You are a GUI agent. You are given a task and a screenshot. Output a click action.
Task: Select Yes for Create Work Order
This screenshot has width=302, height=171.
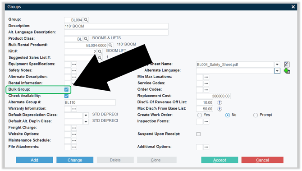click(200, 115)
